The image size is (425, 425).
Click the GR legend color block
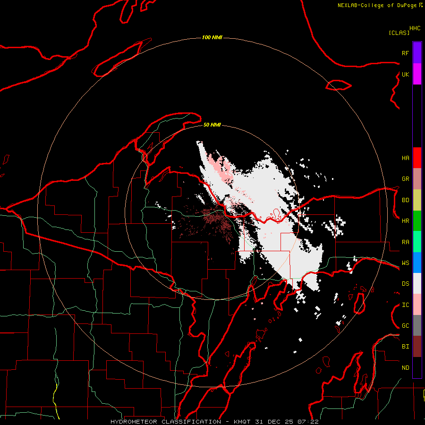[417, 179]
